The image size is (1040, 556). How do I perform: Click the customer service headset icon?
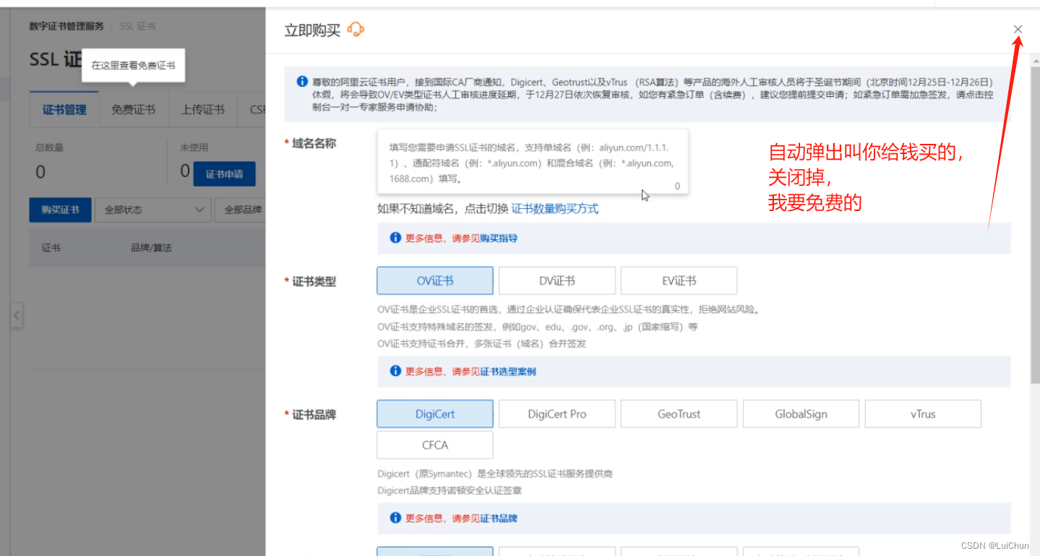(x=356, y=30)
